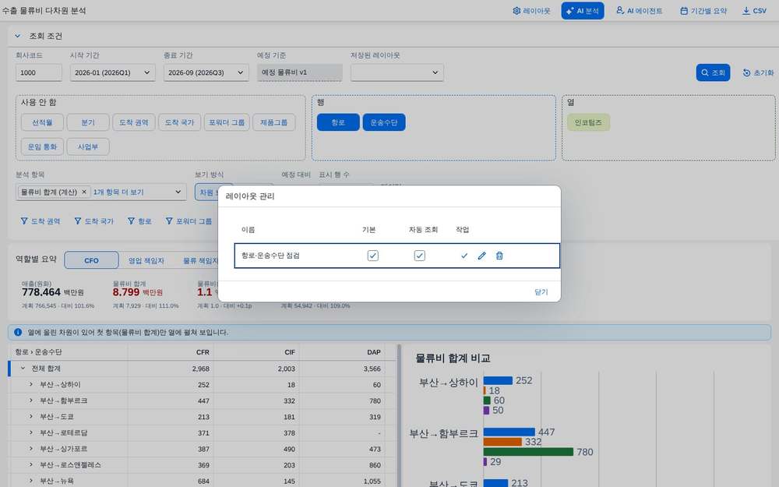Expand the 부산→로테르담 row
This screenshot has height=487, width=779.
31,432
